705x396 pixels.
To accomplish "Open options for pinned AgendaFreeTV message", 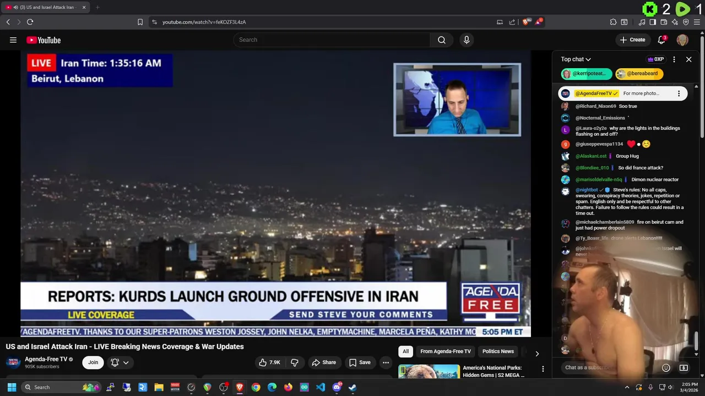I will tap(679, 94).
